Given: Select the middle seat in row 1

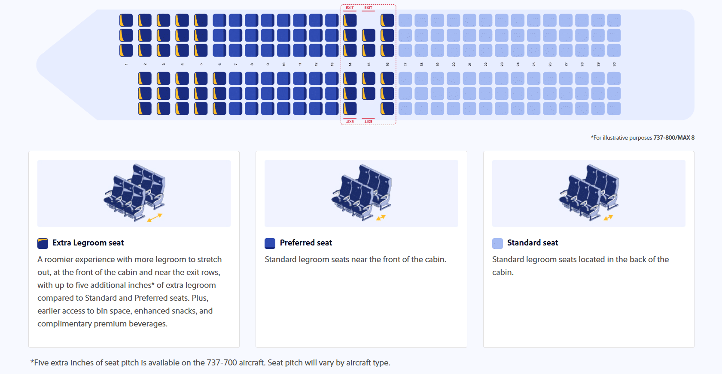Looking at the screenshot, I should [x=126, y=35].
